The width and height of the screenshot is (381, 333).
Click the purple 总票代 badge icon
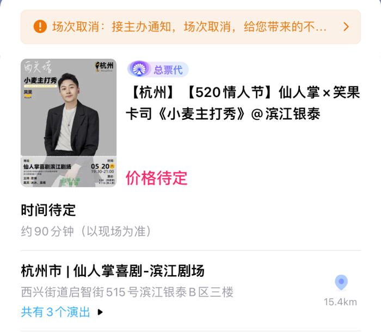139,69
